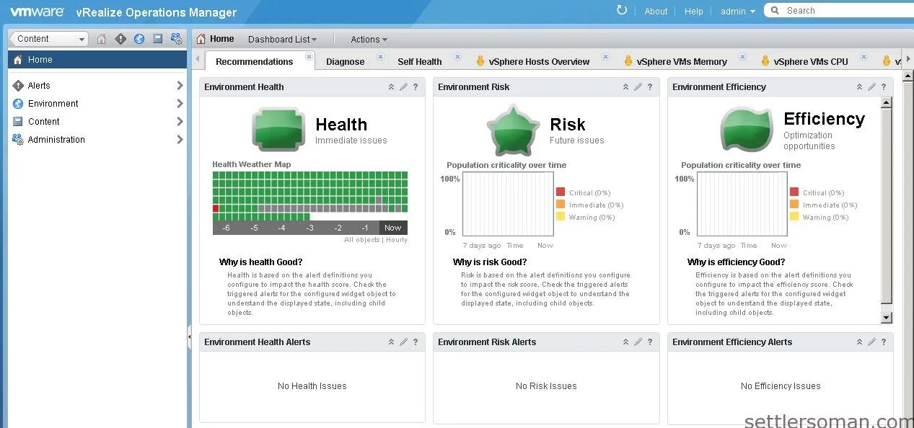Click the green Efficiency badge icon
The image size is (914, 428).
[x=747, y=130]
